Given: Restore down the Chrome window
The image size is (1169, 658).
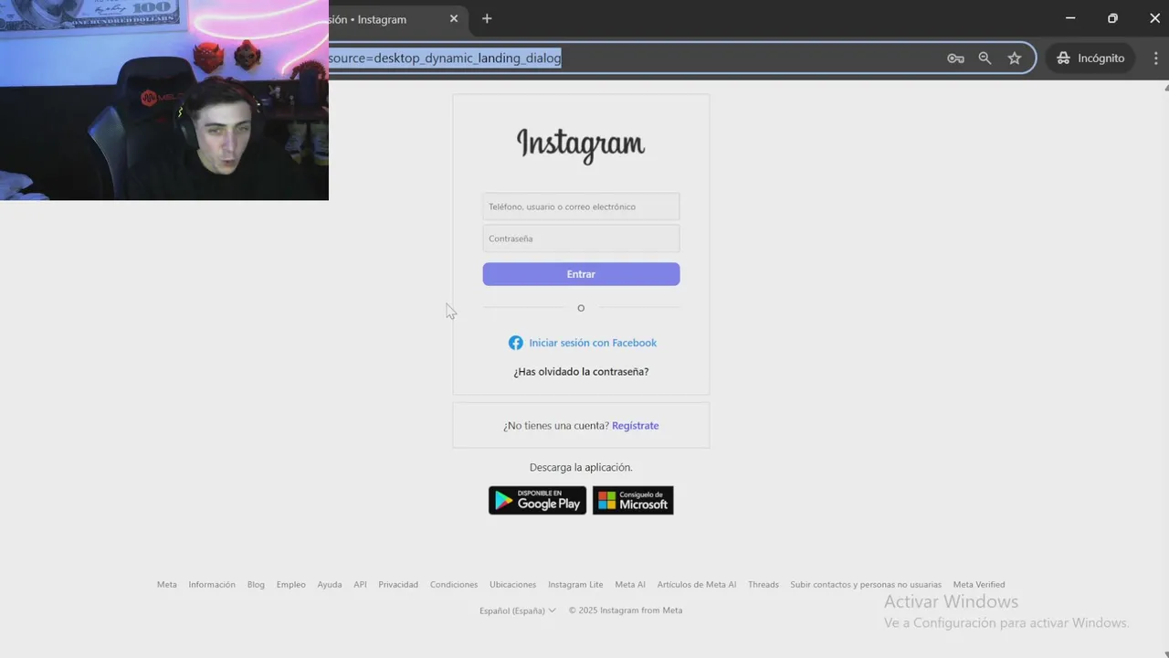Looking at the screenshot, I should click(x=1112, y=18).
